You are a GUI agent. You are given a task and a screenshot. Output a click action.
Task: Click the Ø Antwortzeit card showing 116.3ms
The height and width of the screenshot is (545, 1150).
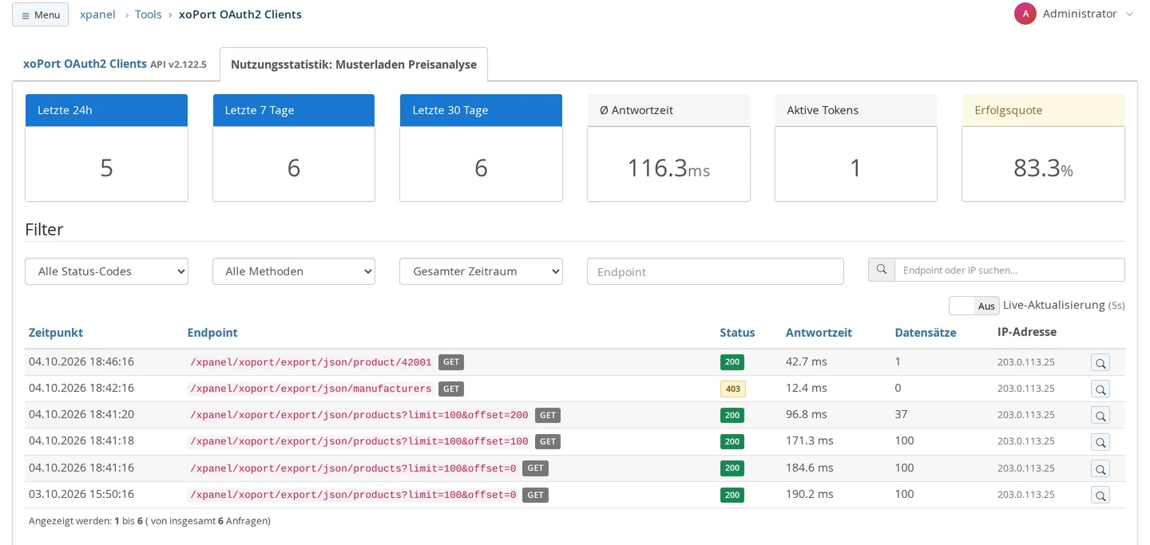click(x=668, y=148)
